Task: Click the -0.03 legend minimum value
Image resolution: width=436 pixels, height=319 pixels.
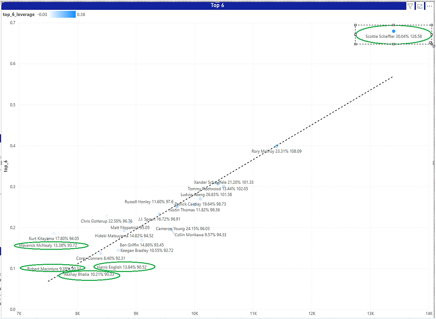Action: (42, 15)
